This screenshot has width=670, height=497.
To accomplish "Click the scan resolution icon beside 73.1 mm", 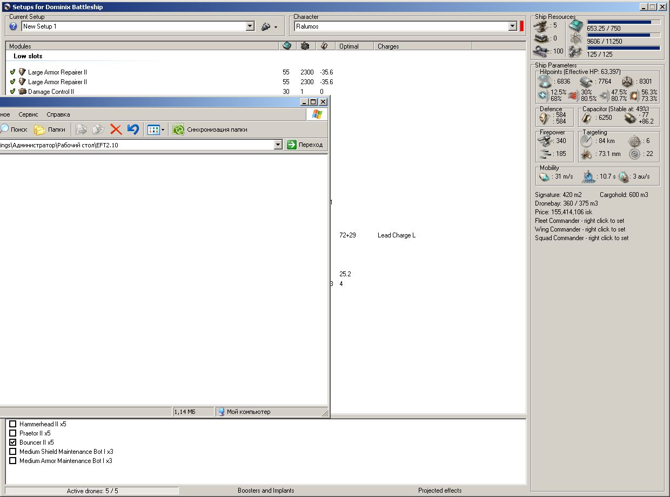I will click(587, 154).
